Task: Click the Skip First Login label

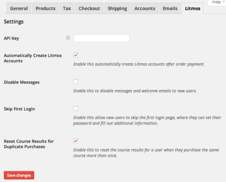Action: (19, 109)
